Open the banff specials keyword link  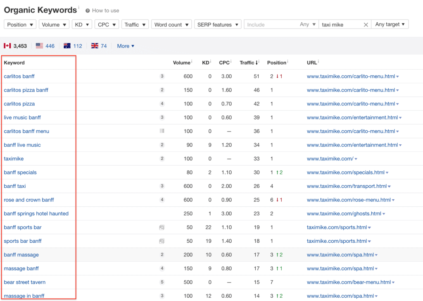pos(20,172)
